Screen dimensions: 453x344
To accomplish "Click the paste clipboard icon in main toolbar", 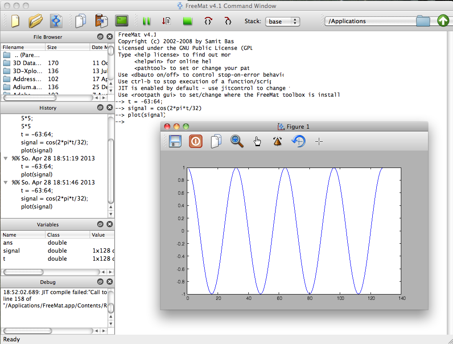I will coord(101,21).
